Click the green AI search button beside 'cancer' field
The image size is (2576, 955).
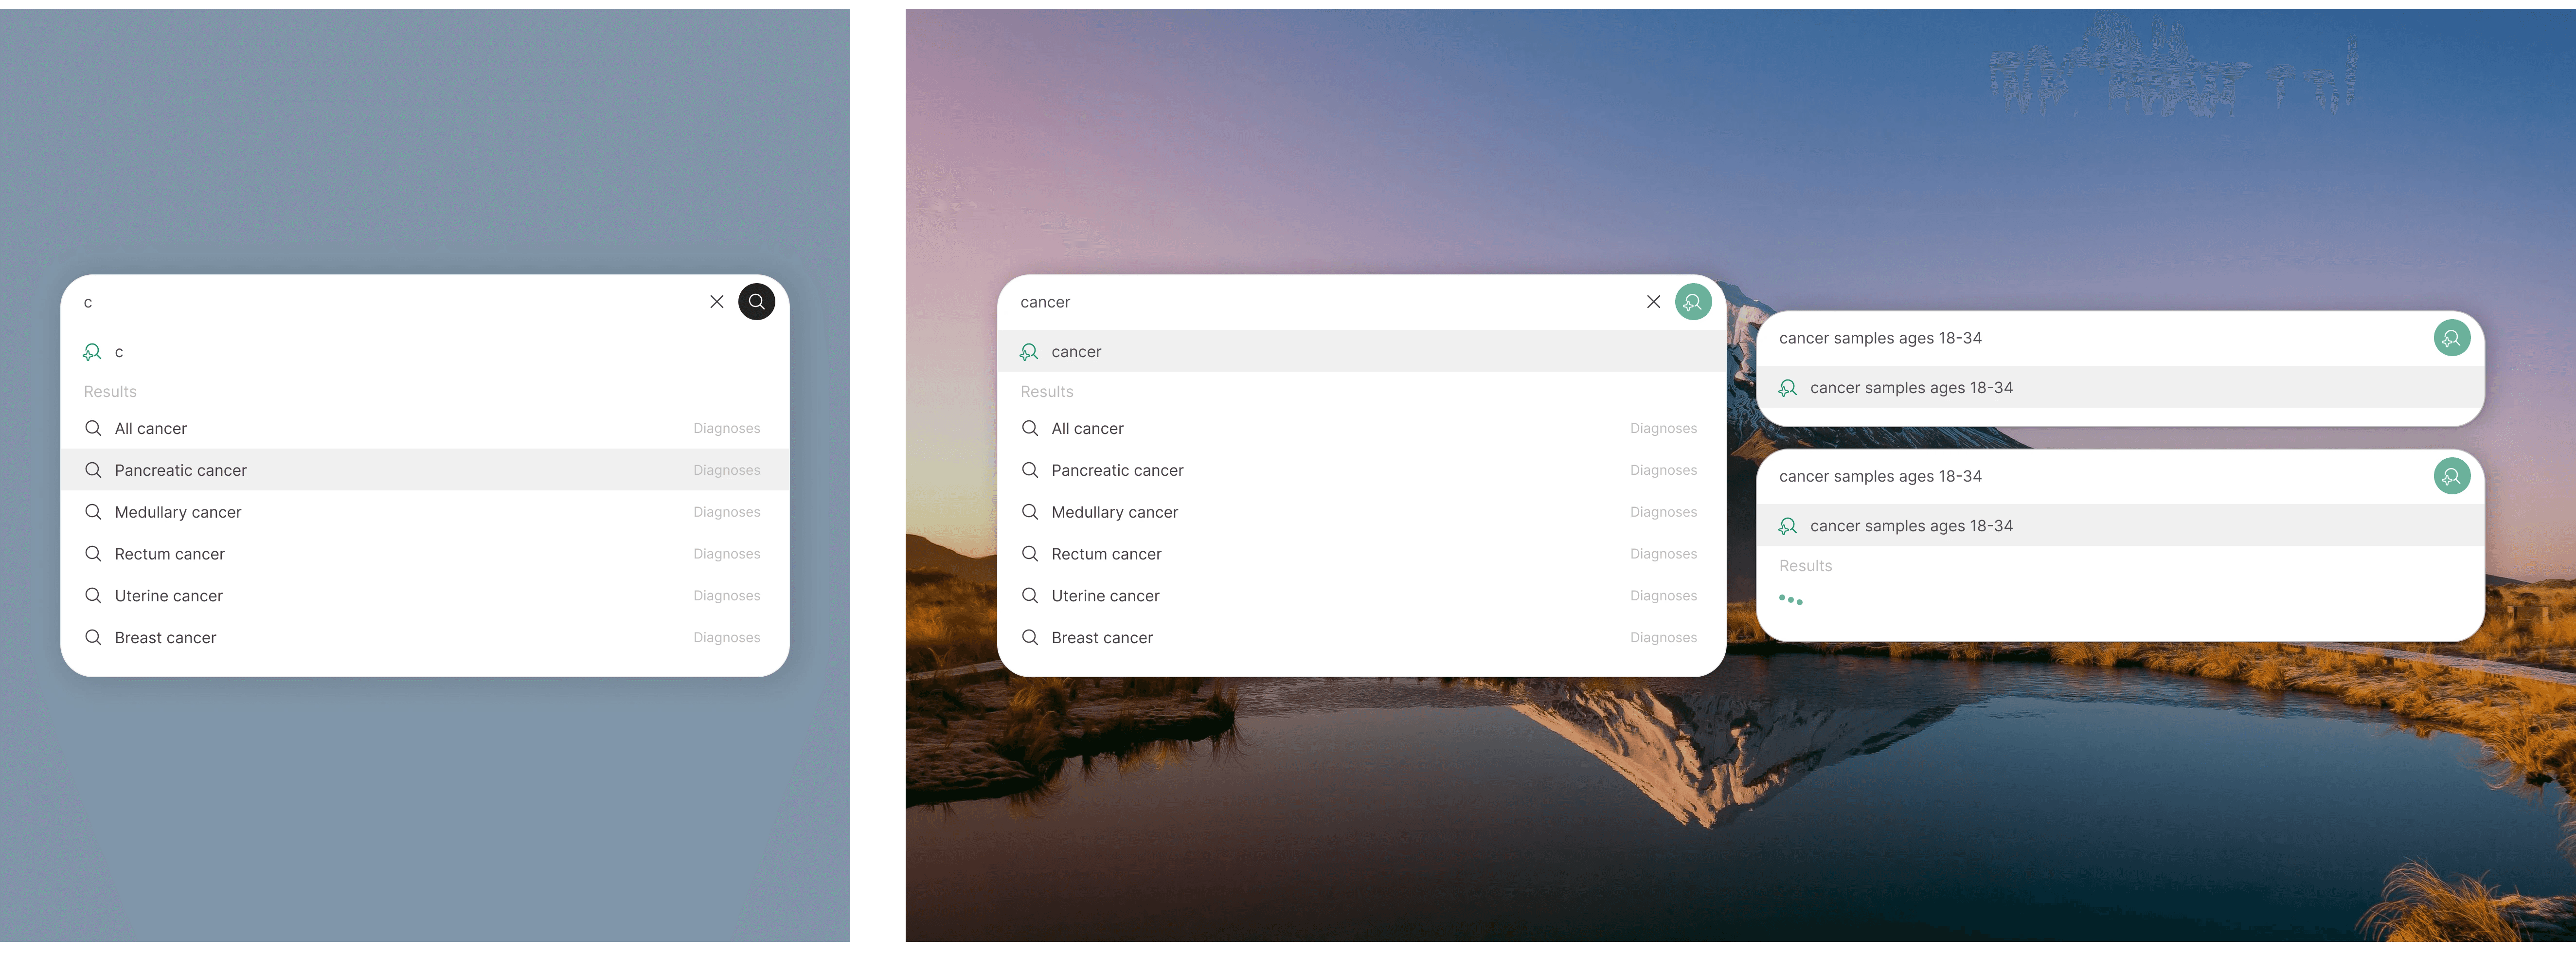[x=1692, y=301]
